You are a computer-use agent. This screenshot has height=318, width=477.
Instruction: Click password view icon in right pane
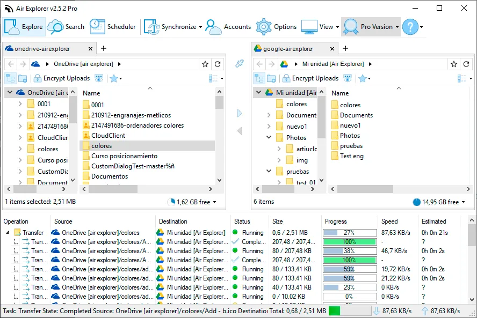[348, 78]
